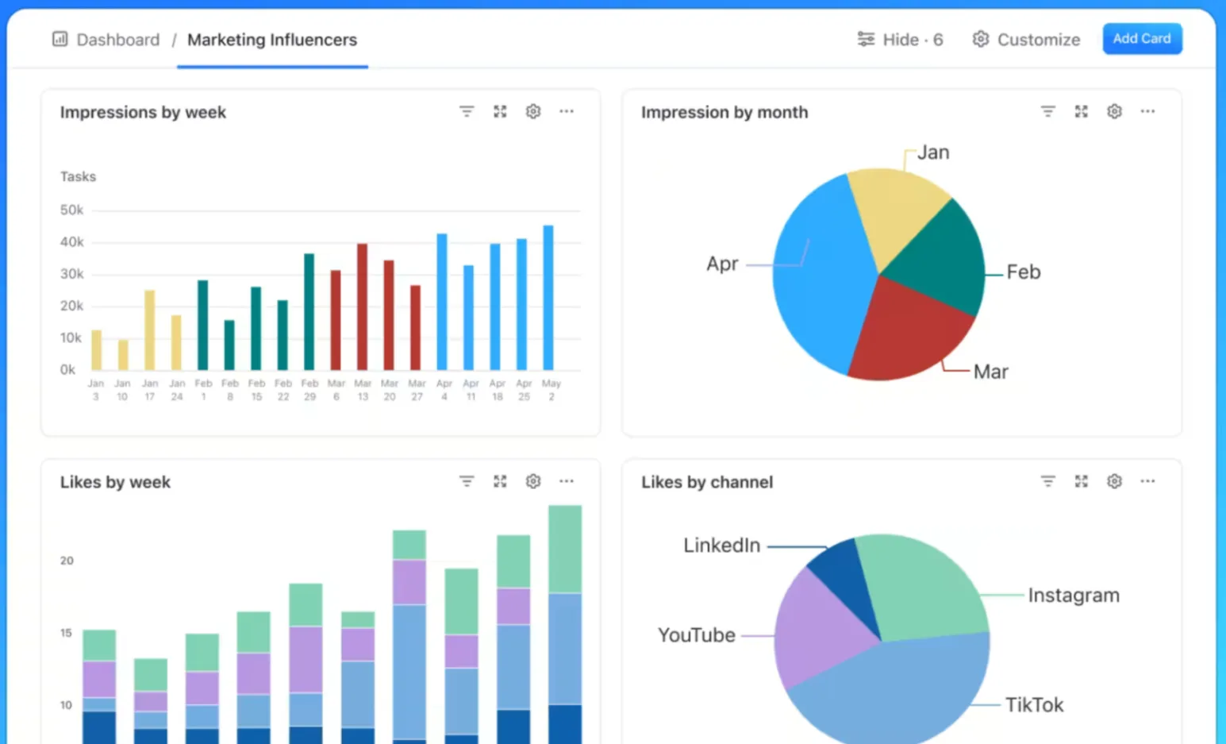
Task: Expand Impressions by week to fullscreen
Action: click(499, 111)
